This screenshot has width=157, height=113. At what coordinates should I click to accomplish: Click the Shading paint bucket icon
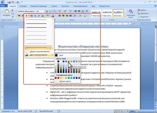coord(80,16)
